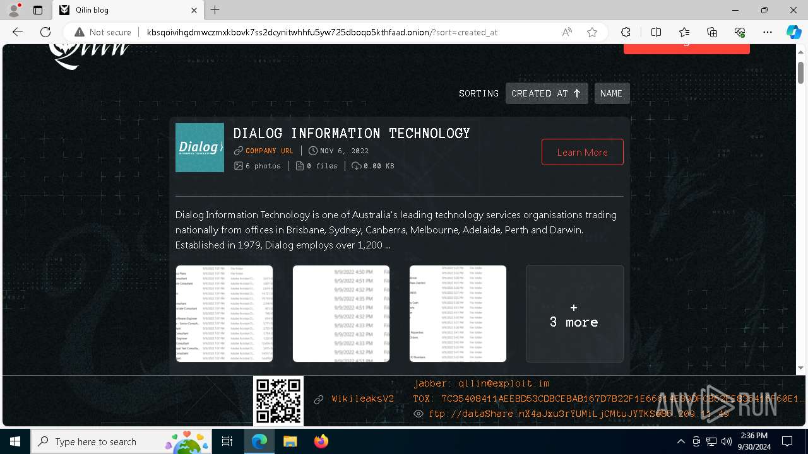Image resolution: width=808 pixels, height=454 pixels.
Task: Click the Edge taskbar icon
Action: (x=259, y=441)
